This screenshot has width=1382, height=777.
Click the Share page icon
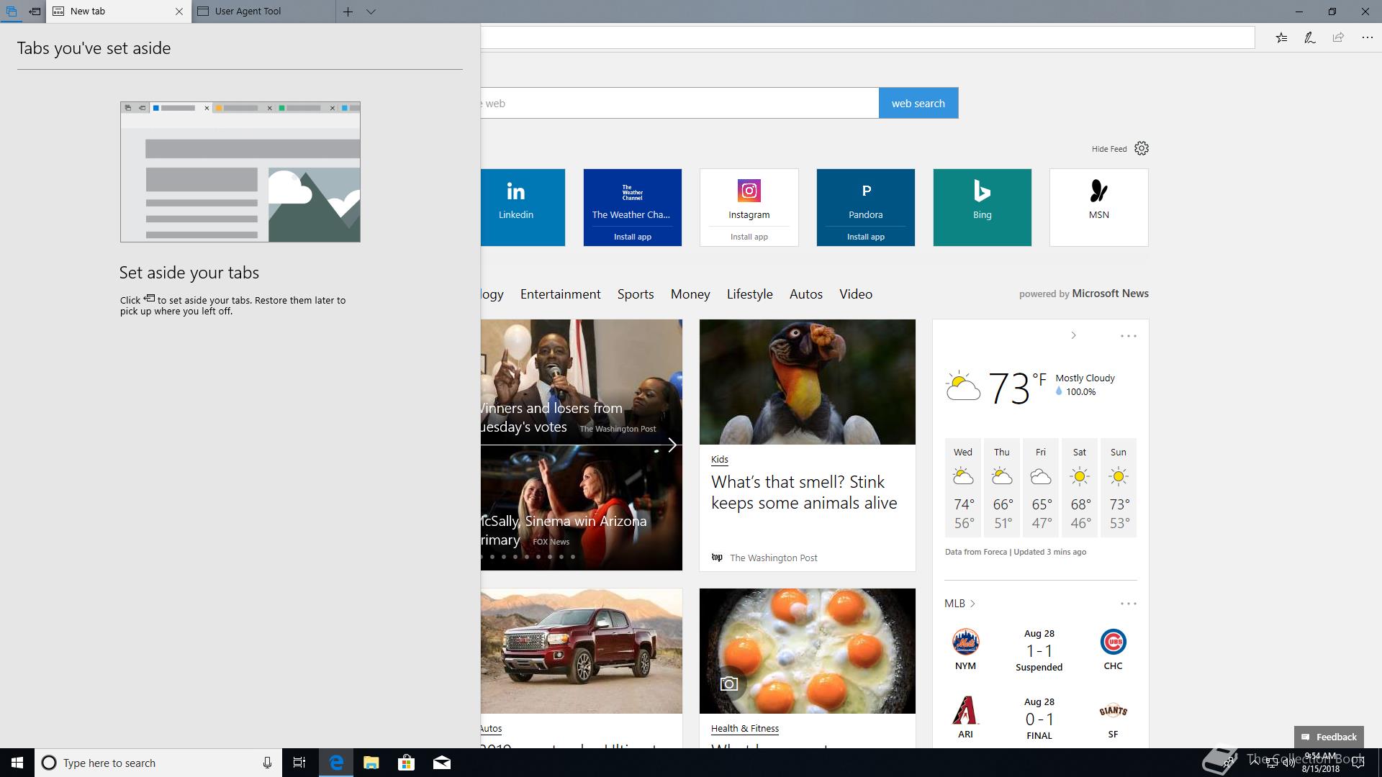click(x=1338, y=37)
